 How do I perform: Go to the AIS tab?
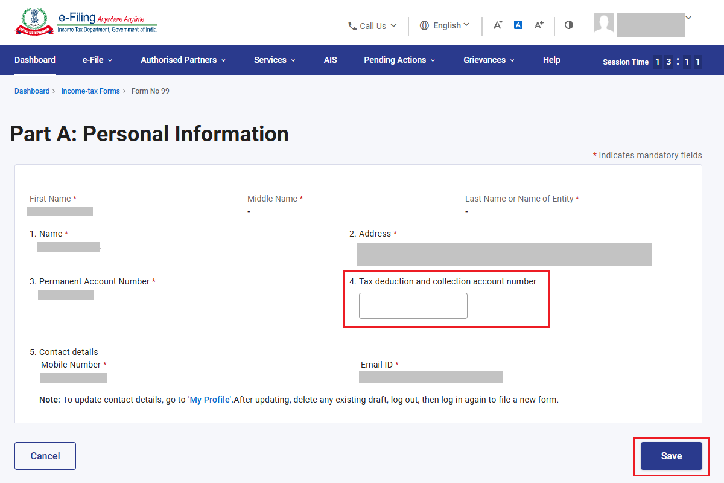(x=331, y=60)
